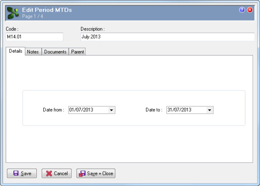
Task: Expand the Date from calendar dropdown arrow
Action: click(111, 110)
